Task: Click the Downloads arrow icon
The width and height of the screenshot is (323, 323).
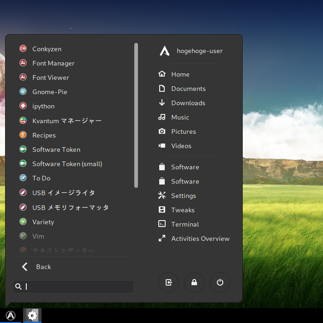Action: pos(162,102)
